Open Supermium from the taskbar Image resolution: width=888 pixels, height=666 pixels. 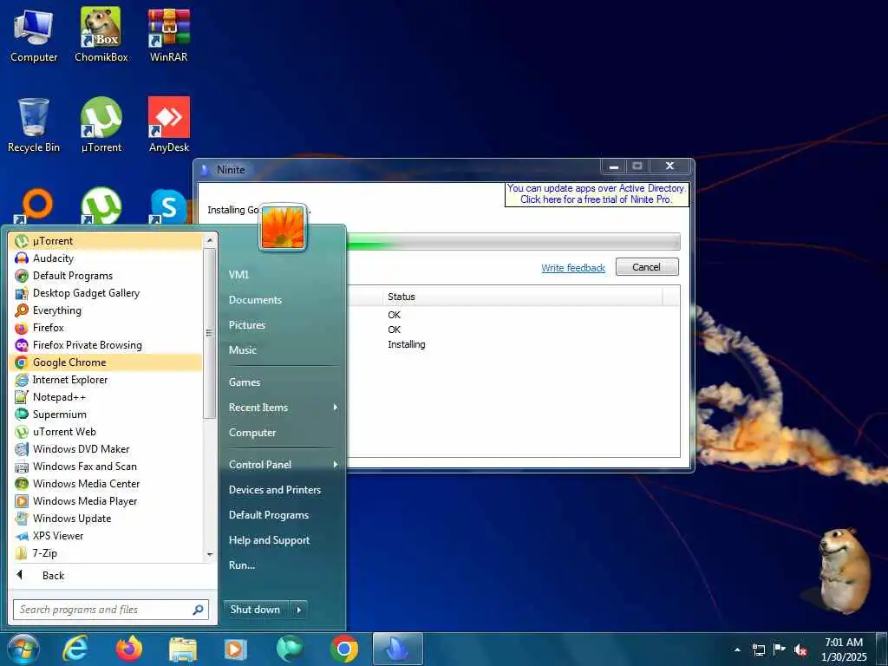click(290, 649)
